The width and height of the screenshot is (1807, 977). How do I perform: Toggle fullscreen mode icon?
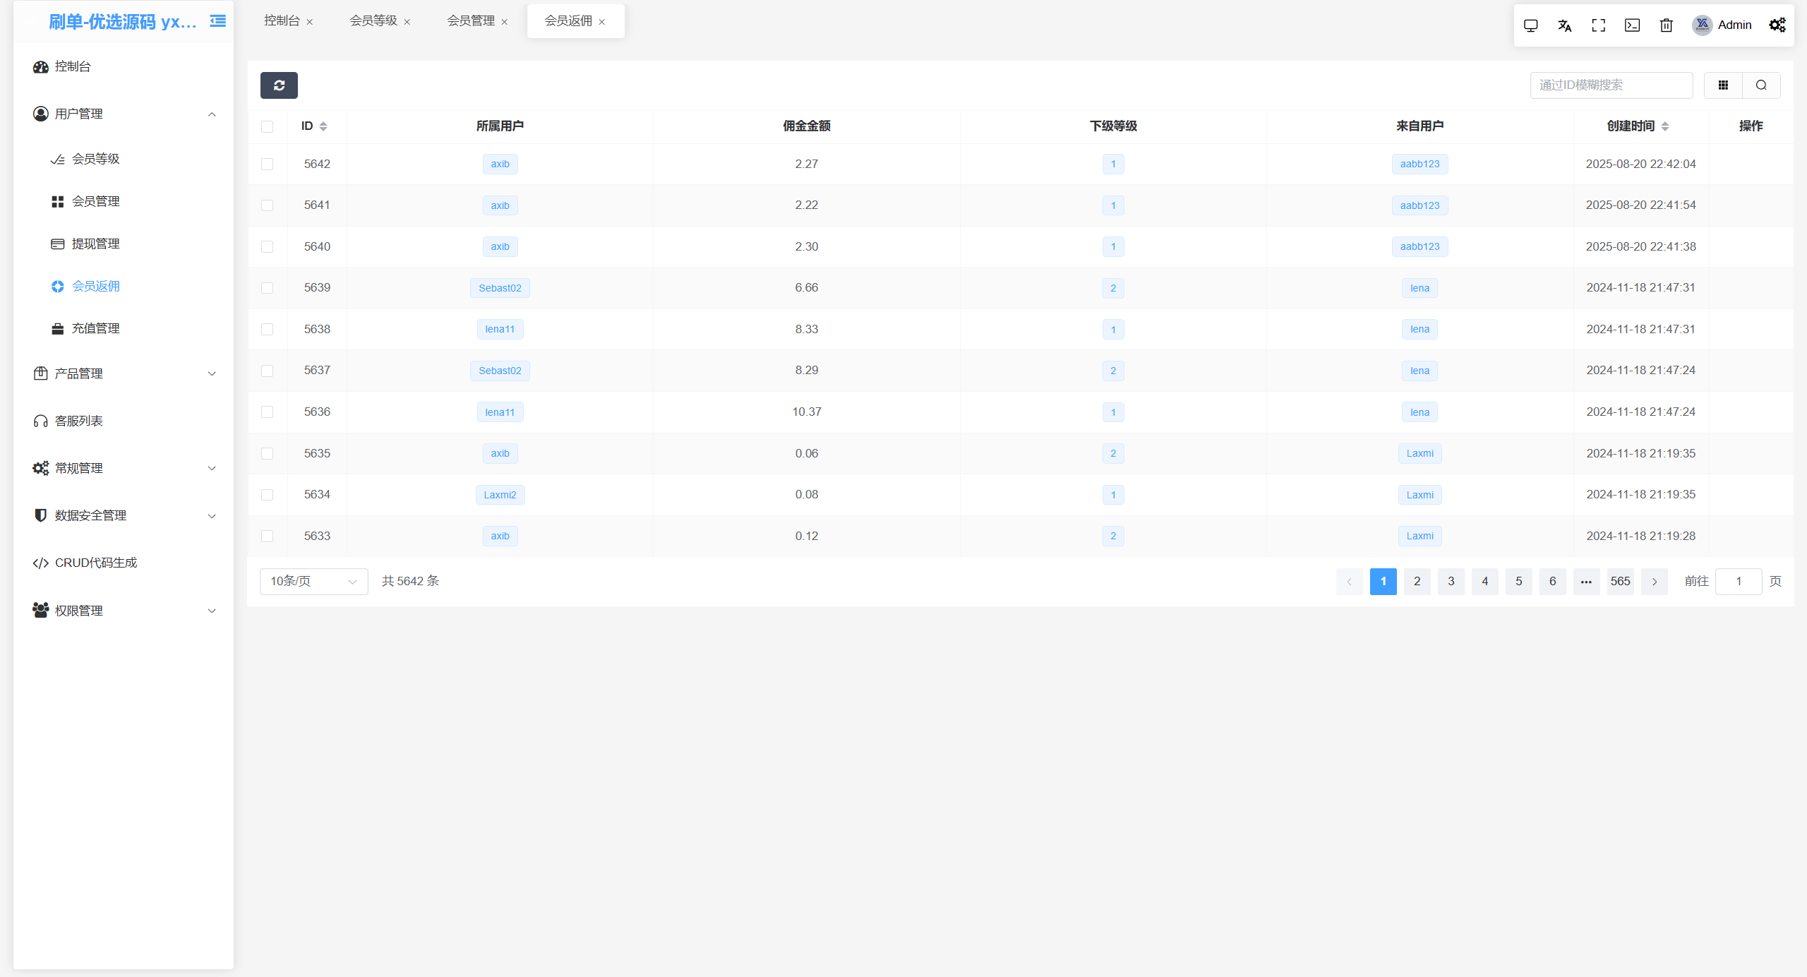coord(1598,25)
